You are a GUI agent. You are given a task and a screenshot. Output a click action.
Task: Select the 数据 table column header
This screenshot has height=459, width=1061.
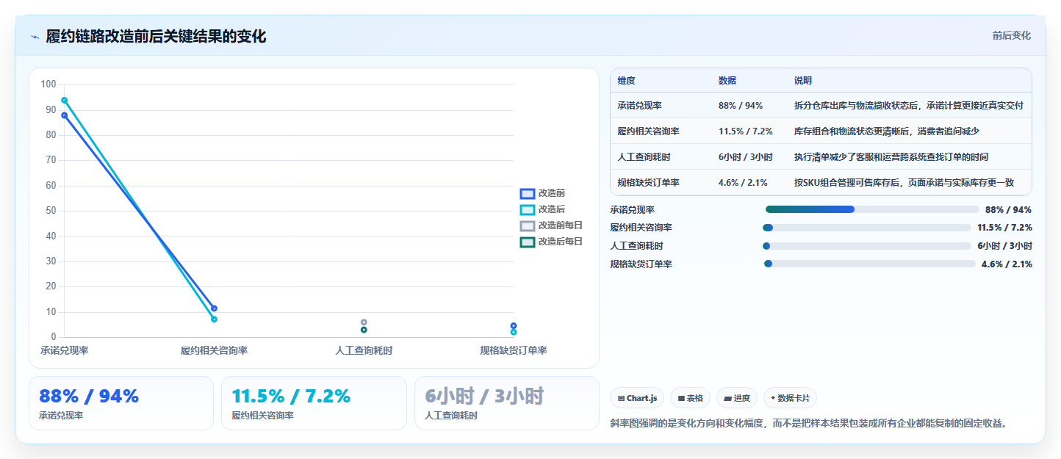coord(727,81)
